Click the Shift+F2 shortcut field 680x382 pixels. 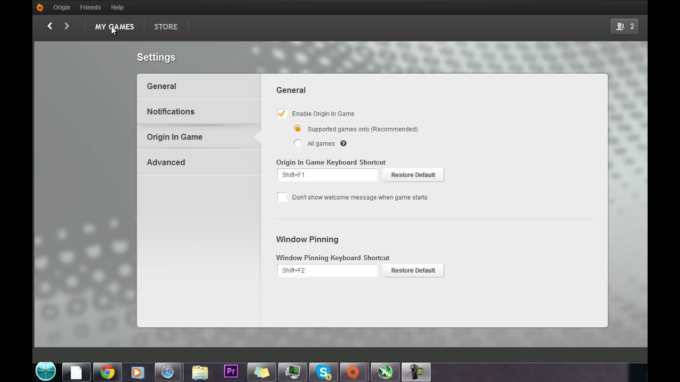(x=327, y=271)
